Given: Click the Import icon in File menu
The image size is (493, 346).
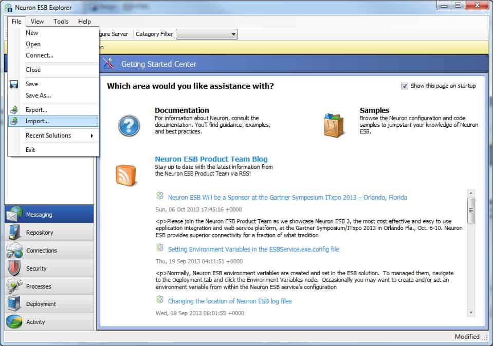Looking at the screenshot, I should tap(14, 121).
